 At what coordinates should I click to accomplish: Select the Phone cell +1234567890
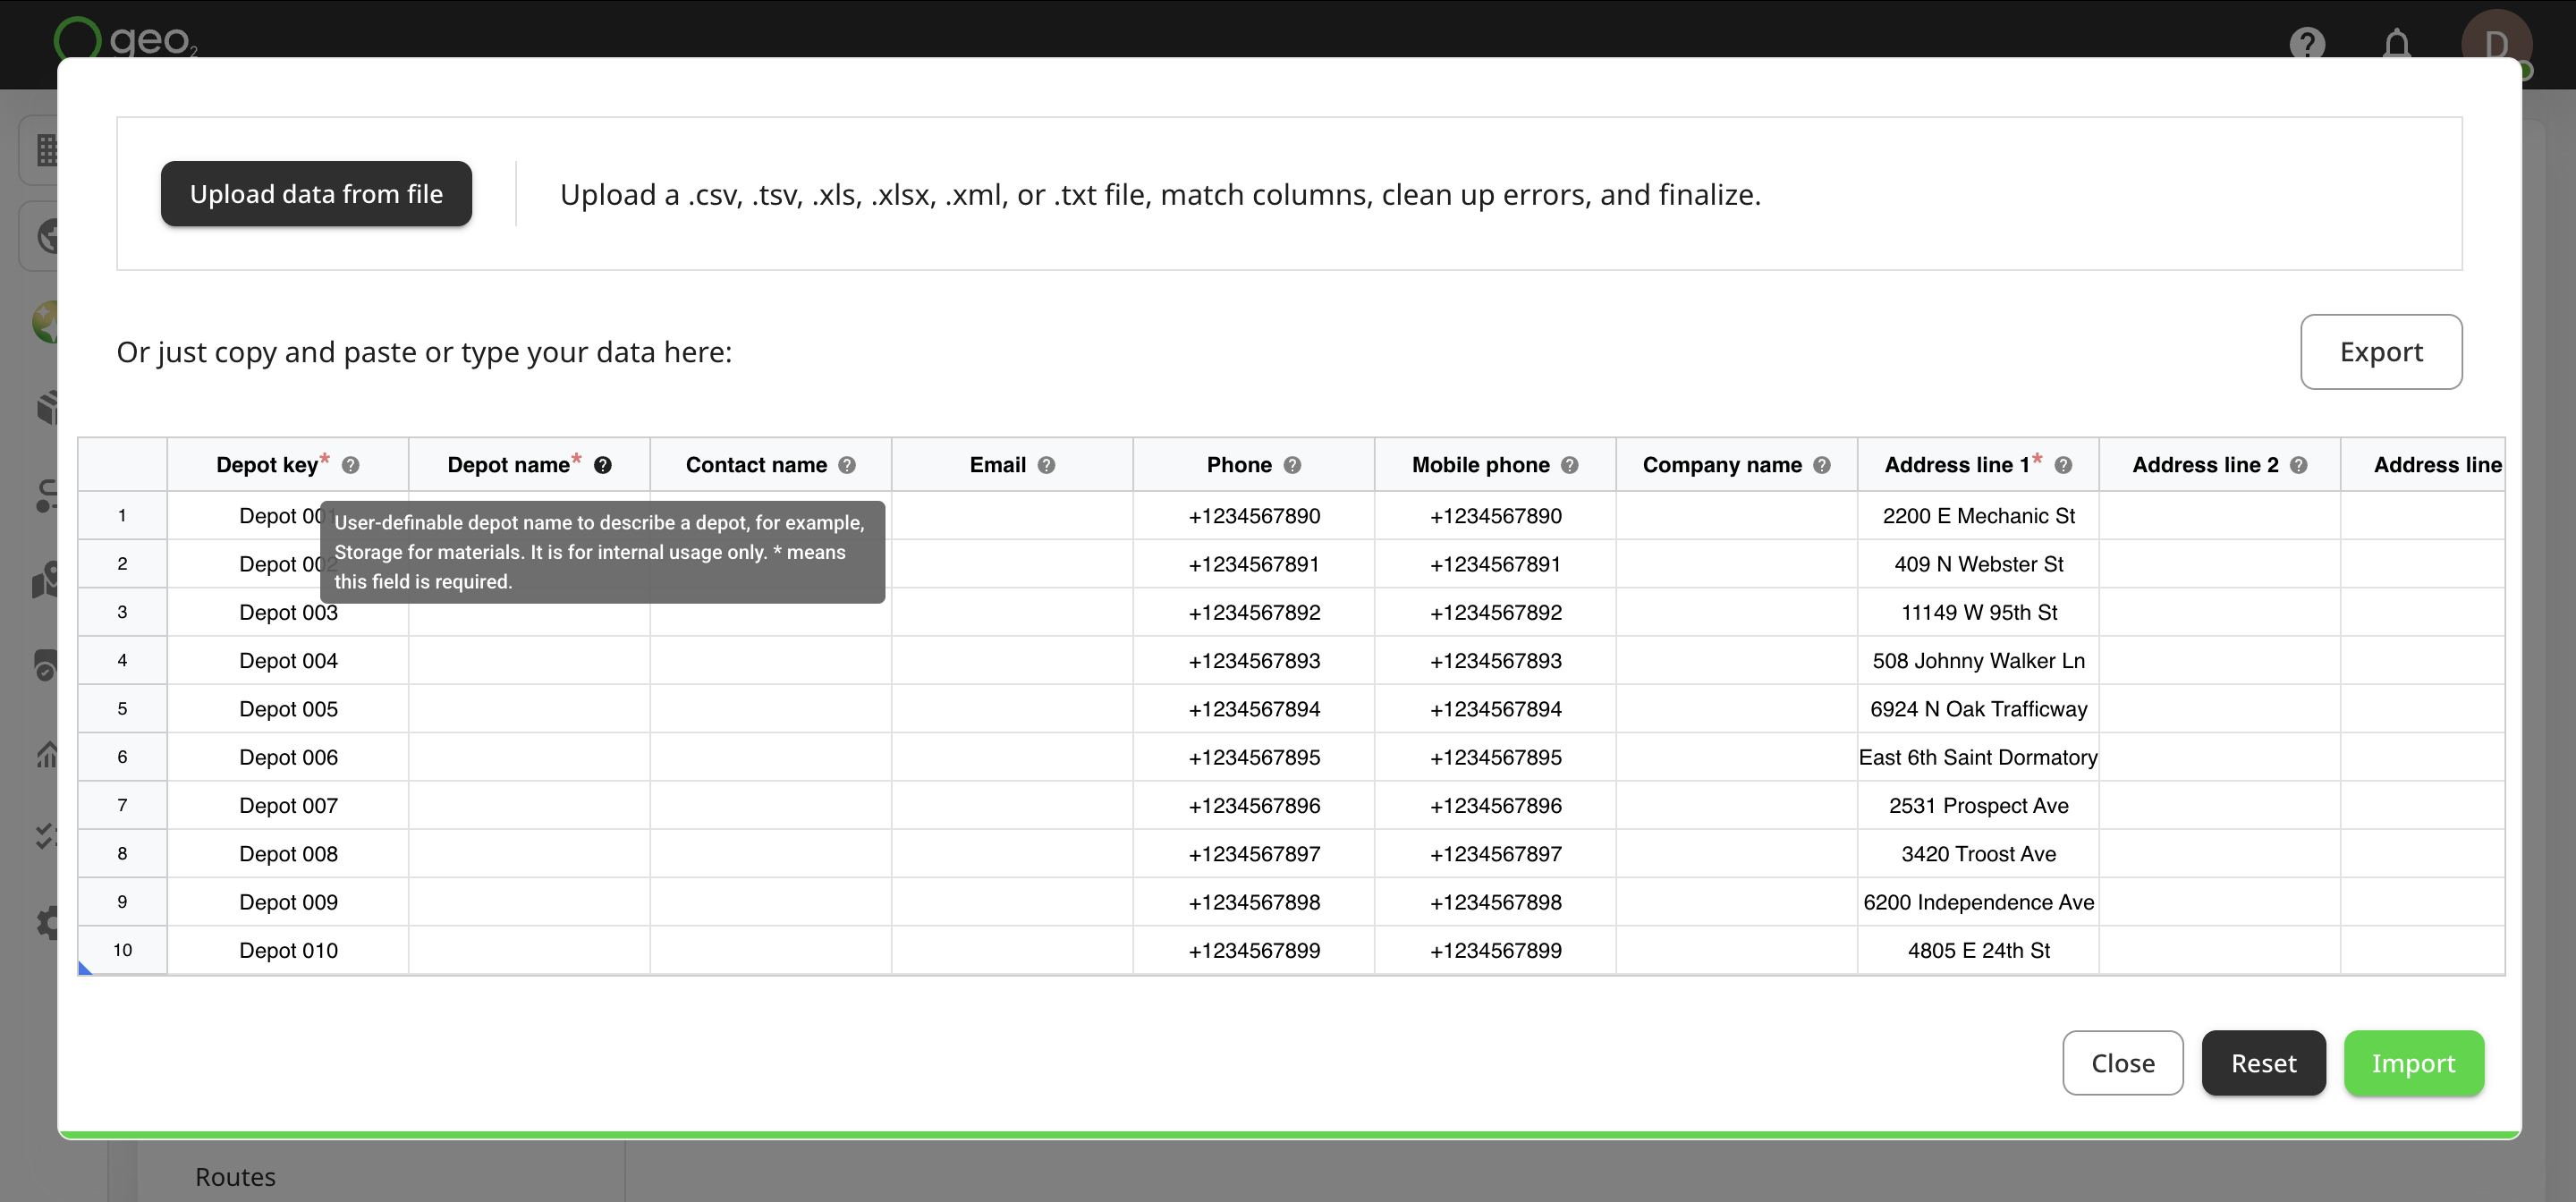coord(1254,516)
